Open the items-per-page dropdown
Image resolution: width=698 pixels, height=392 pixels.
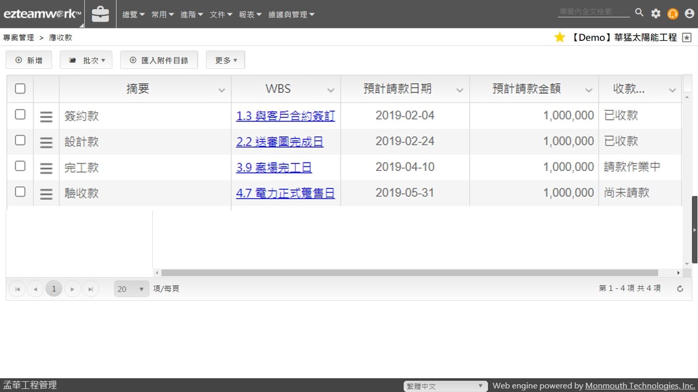click(131, 289)
